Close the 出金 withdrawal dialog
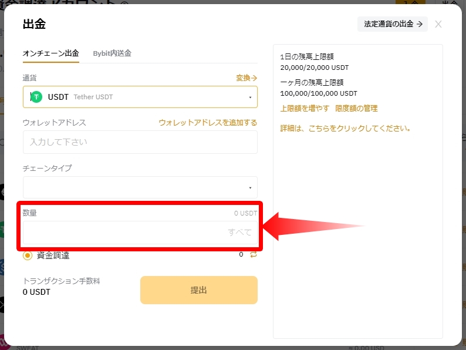Viewport: 466px width, 350px height. click(438, 24)
